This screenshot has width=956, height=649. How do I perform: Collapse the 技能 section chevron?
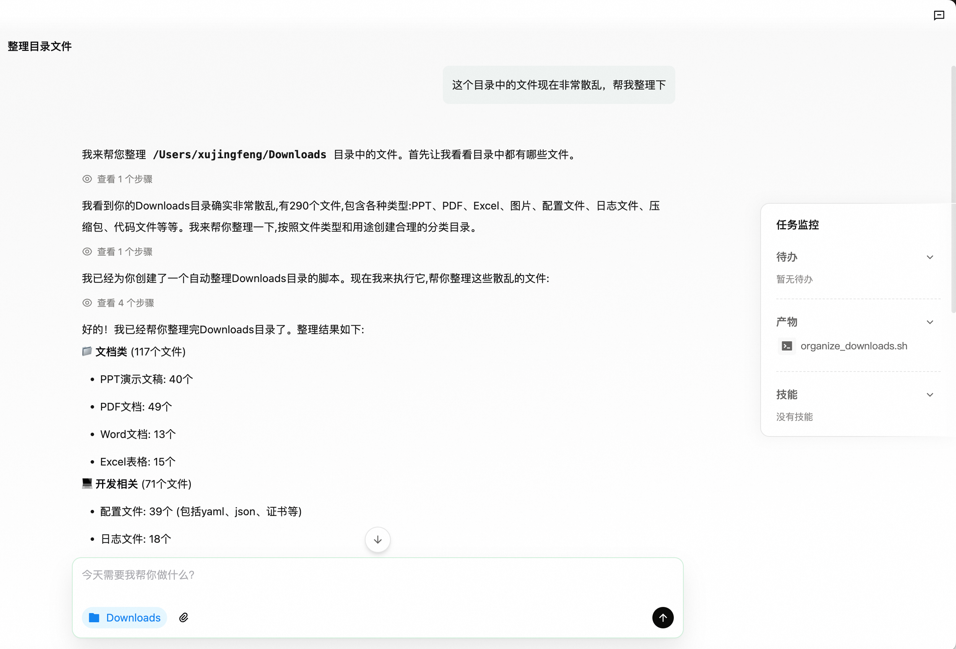[930, 395]
